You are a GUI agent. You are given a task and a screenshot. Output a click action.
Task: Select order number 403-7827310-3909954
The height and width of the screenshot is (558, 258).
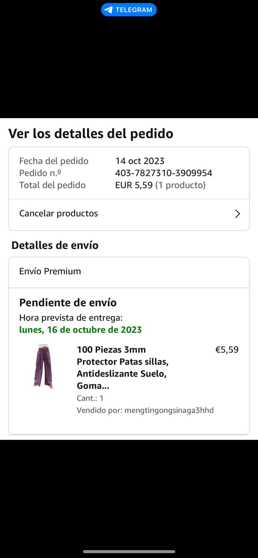pyautogui.click(x=163, y=173)
